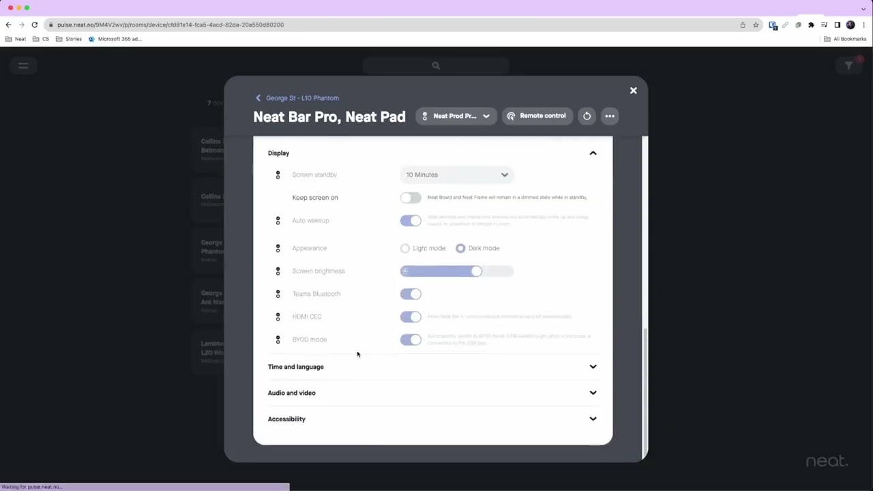873x491 pixels.
Task: Click the profile icon beside BYOD mode
Action: click(x=278, y=340)
